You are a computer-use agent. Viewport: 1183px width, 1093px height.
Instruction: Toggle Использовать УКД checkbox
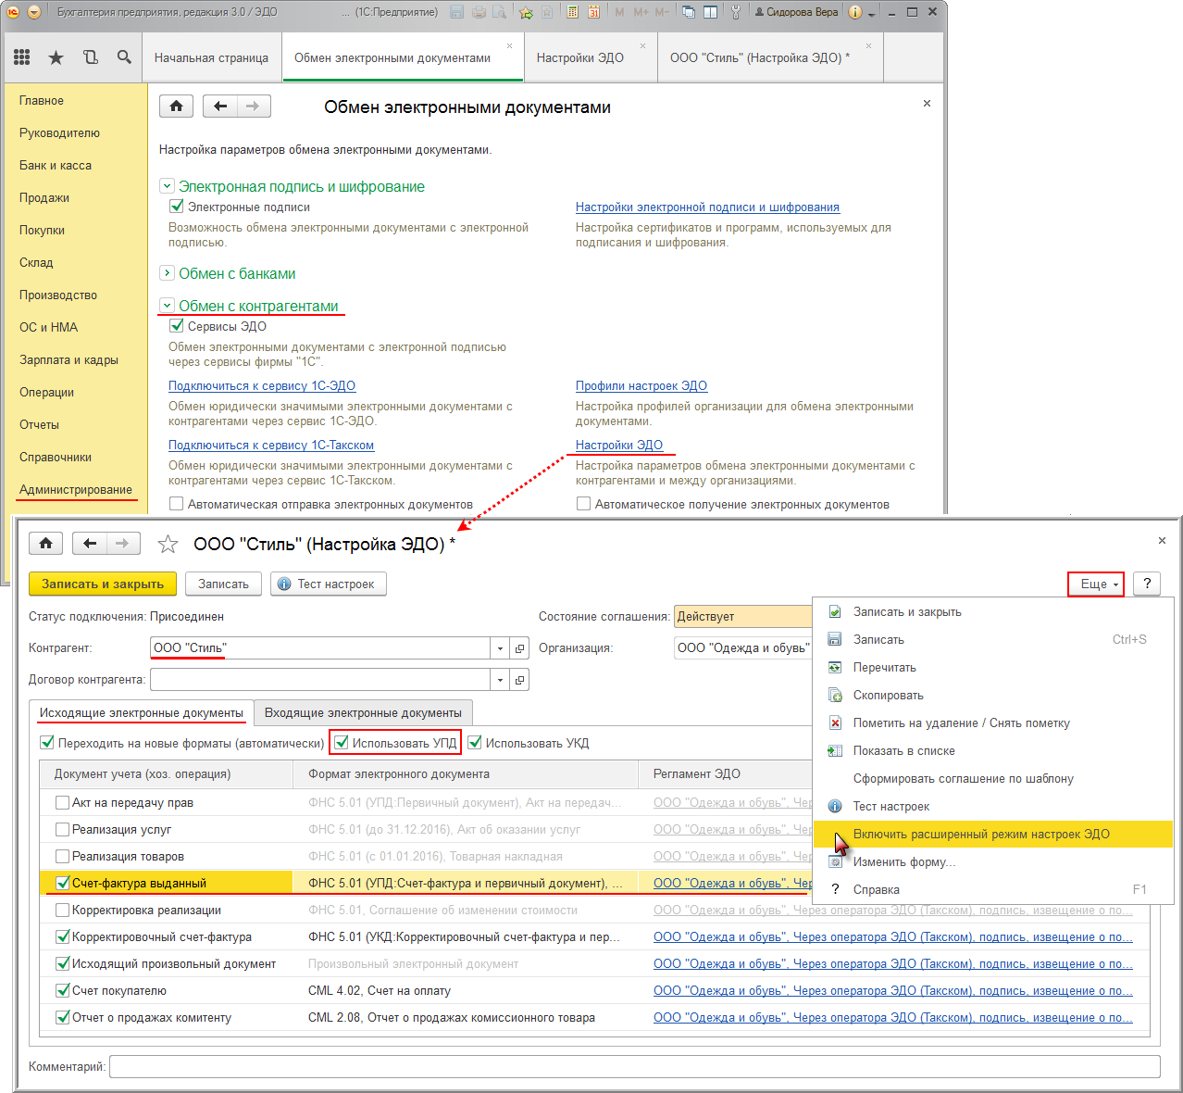[x=475, y=743]
